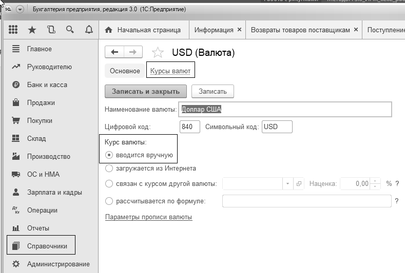
Task: Decrease Наценка with down stepper arrow
Action: click(x=375, y=186)
